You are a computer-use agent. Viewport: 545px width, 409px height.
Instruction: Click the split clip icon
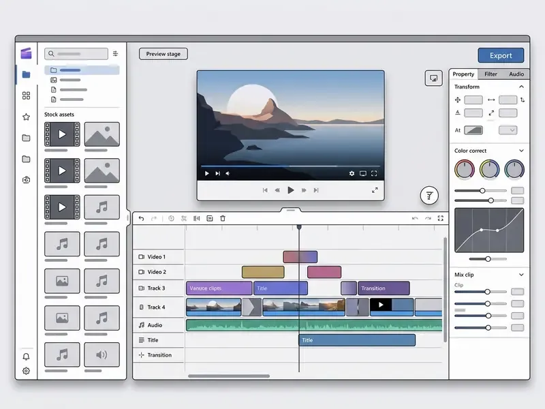[x=197, y=218]
